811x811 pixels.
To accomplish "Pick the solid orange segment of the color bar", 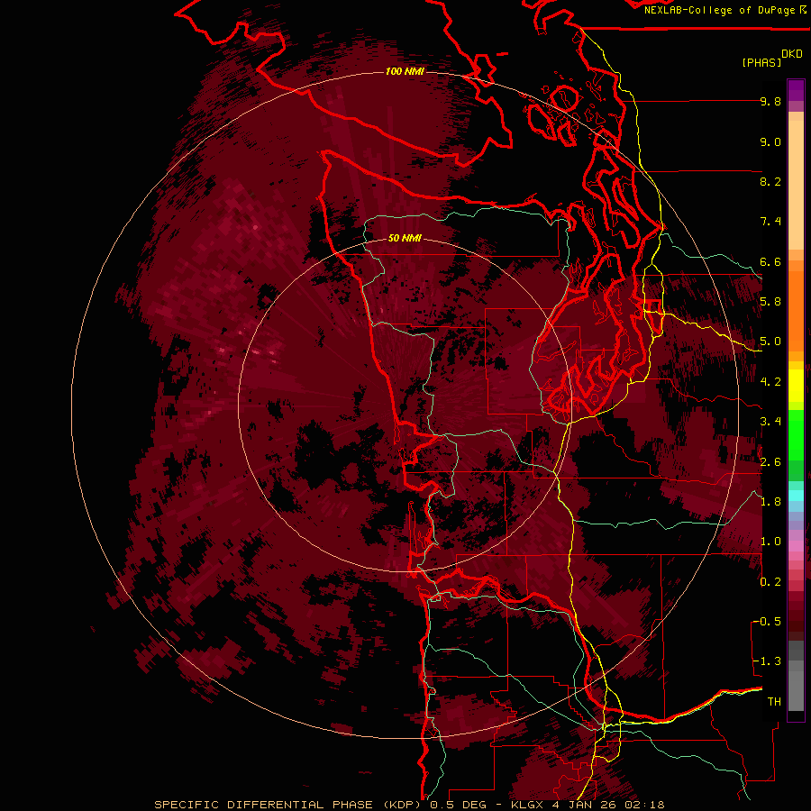I will 796,311.
